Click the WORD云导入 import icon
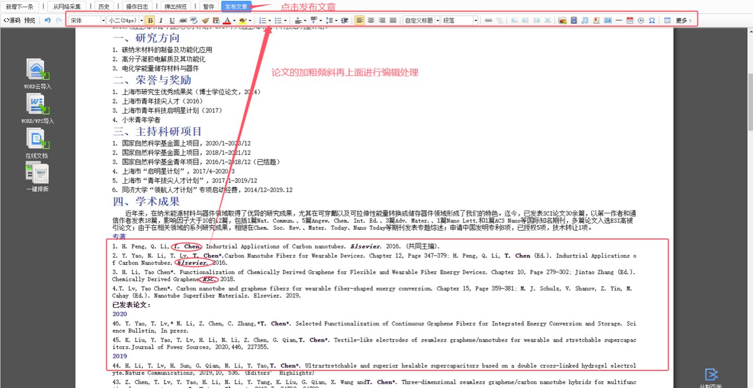This screenshot has width=753, height=388. click(38, 70)
